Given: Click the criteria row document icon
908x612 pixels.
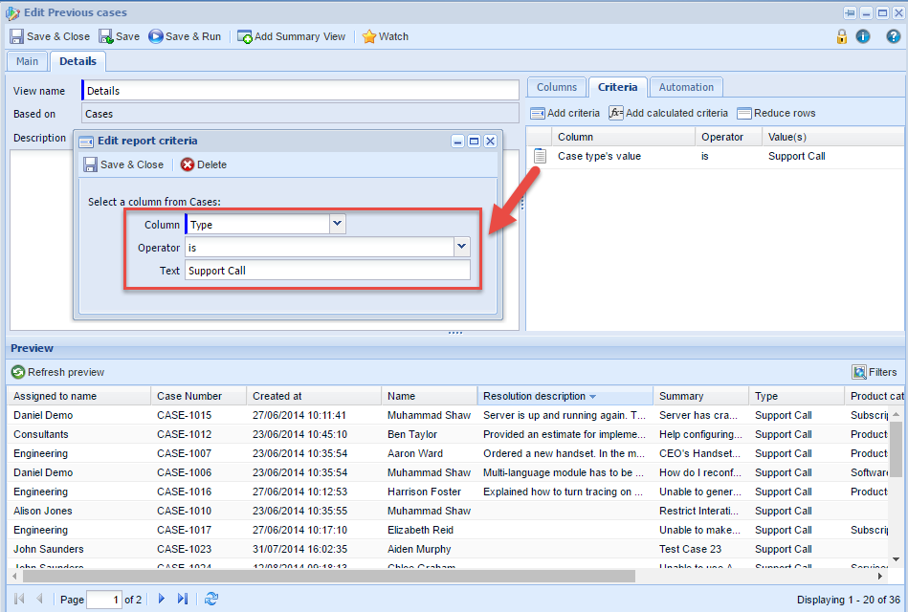Looking at the screenshot, I should (x=540, y=156).
